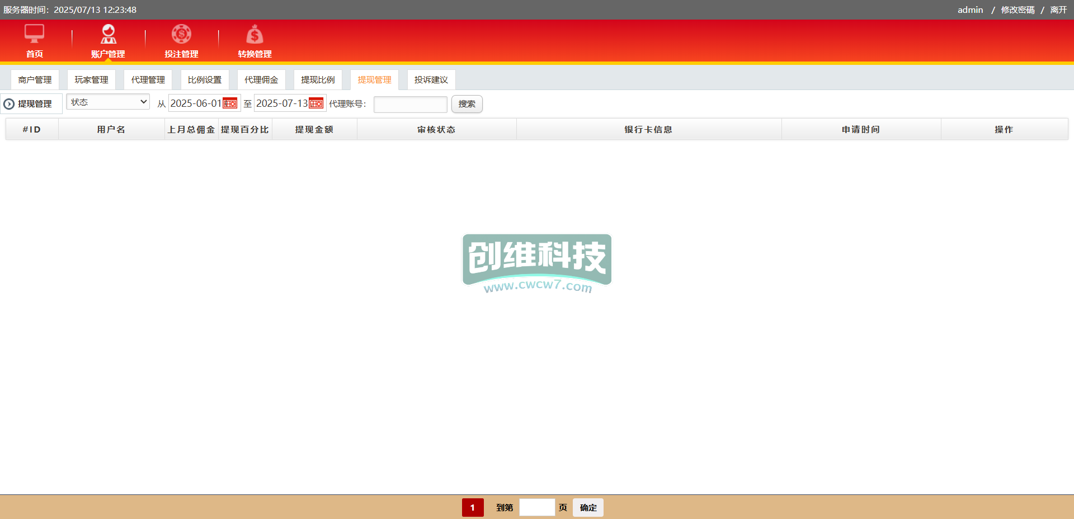Open the 投诉建议 tab
Screen dimensions: 1074x519
coord(431,80)
